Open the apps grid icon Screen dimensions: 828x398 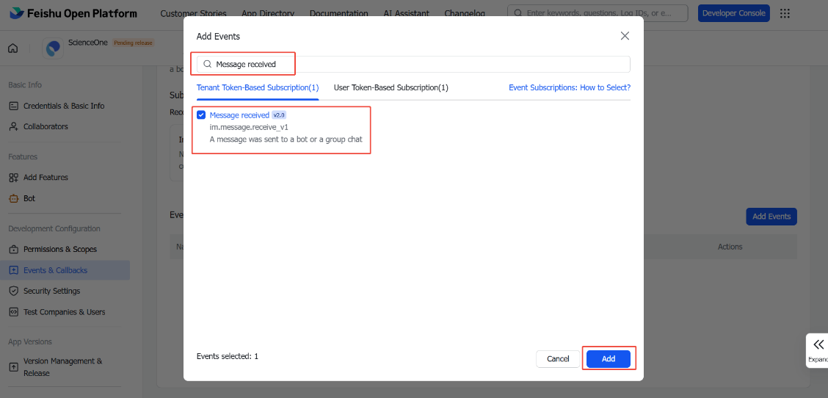785,14
